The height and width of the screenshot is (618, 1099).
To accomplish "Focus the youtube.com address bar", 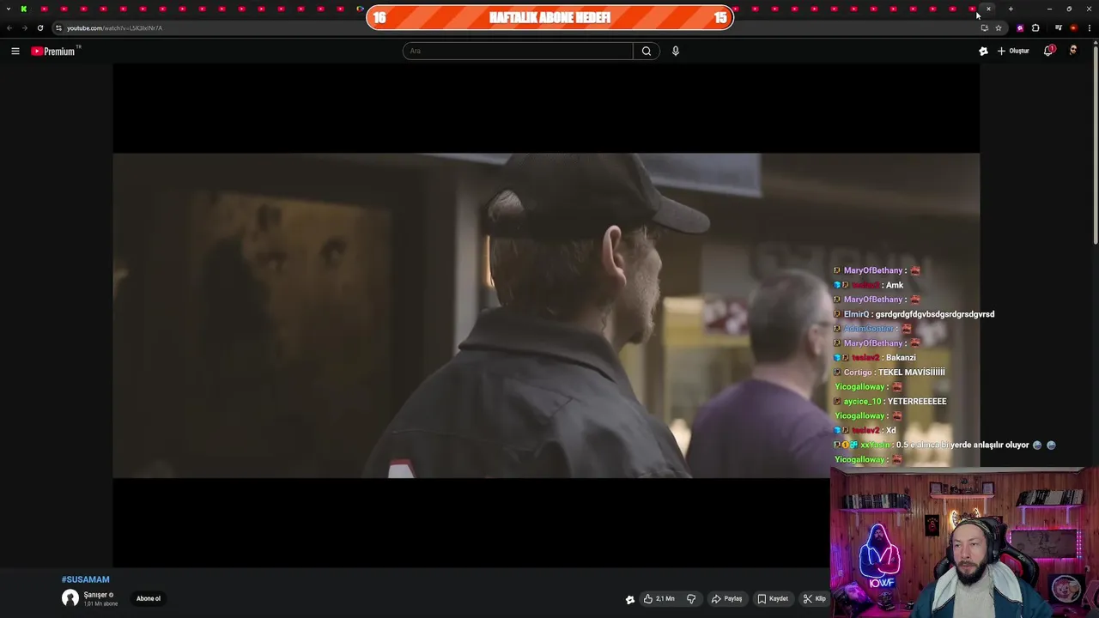I will (515, 27).
